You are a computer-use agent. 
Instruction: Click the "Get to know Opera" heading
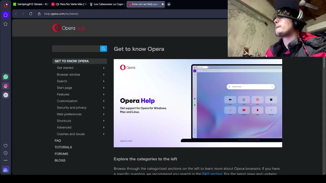pos(139,49)
